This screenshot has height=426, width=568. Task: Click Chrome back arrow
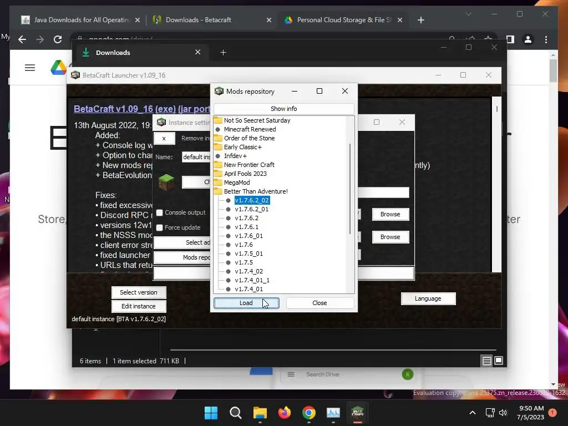coord(22,39)
